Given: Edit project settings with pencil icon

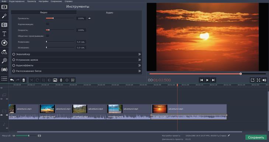Looking at the screenshot, I should click(x=229, y=135).
